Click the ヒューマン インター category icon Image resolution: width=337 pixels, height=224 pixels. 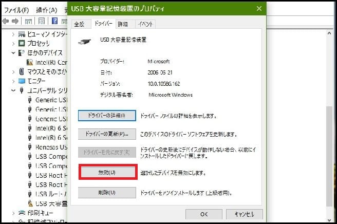[22, 34]
